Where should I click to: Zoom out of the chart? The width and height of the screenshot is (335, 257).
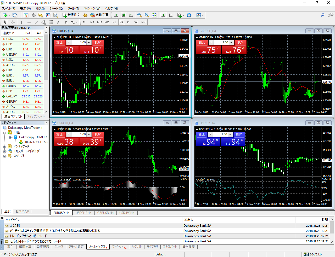tap(147, 15)
